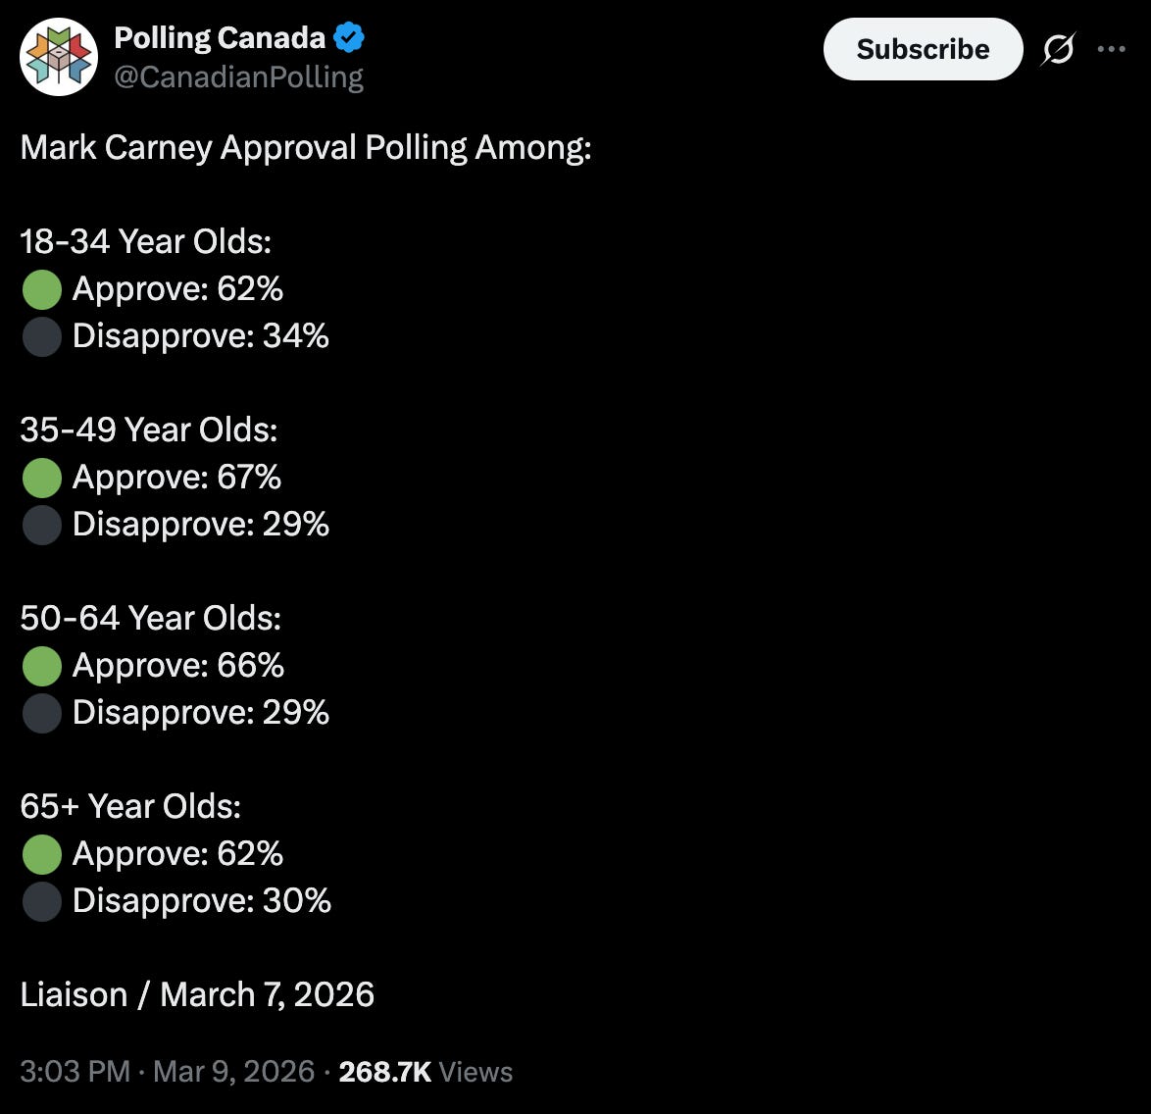Click green circle beside 65+ Approve: 62%

(42, 854)
